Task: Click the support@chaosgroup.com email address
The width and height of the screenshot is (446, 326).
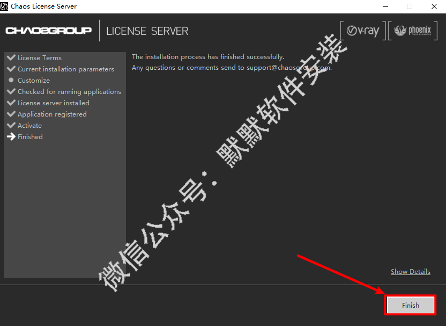Action: click(288, 68)
